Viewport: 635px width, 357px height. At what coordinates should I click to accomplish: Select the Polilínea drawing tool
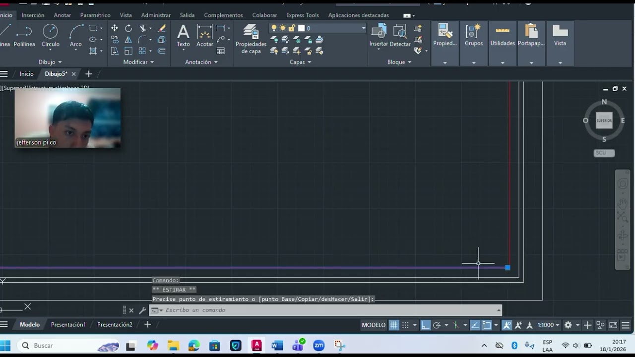[24, 36]
